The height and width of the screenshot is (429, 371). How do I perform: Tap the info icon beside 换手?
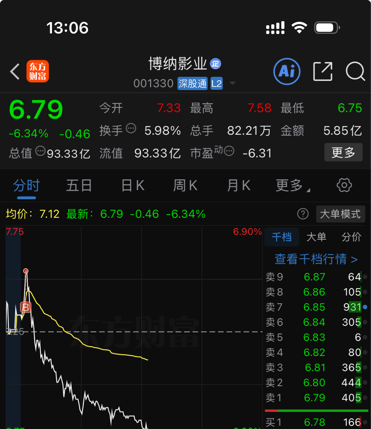pos(131,128)
